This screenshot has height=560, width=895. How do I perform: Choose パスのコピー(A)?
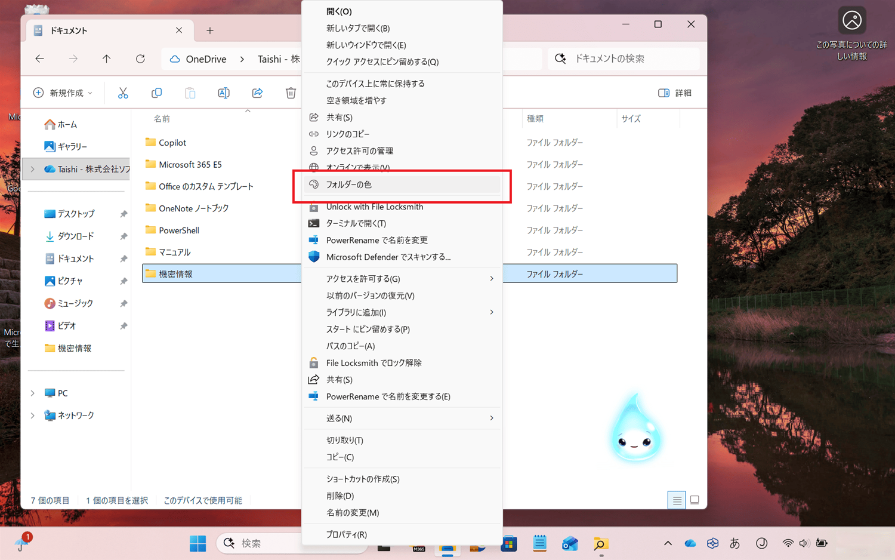[402, 346]
